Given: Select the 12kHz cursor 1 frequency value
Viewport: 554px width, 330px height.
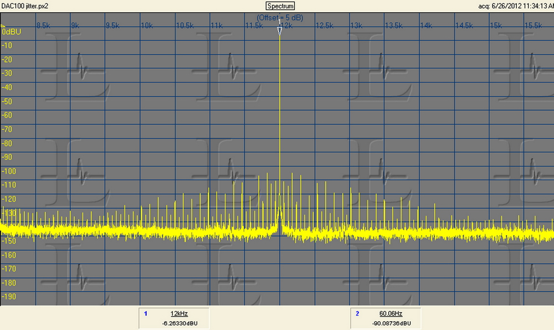Looking at the screenshot, I should [x=177, y=313].
